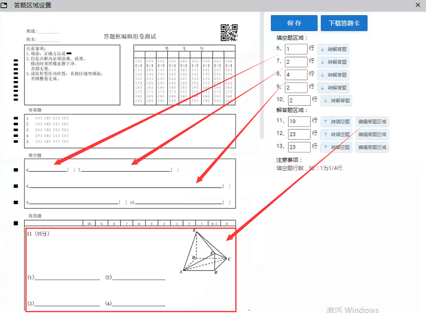Screen dimensions: 426x313
Task: Focus the row count field for question 8
Action: pyautogui.click(x=296, y=75)
